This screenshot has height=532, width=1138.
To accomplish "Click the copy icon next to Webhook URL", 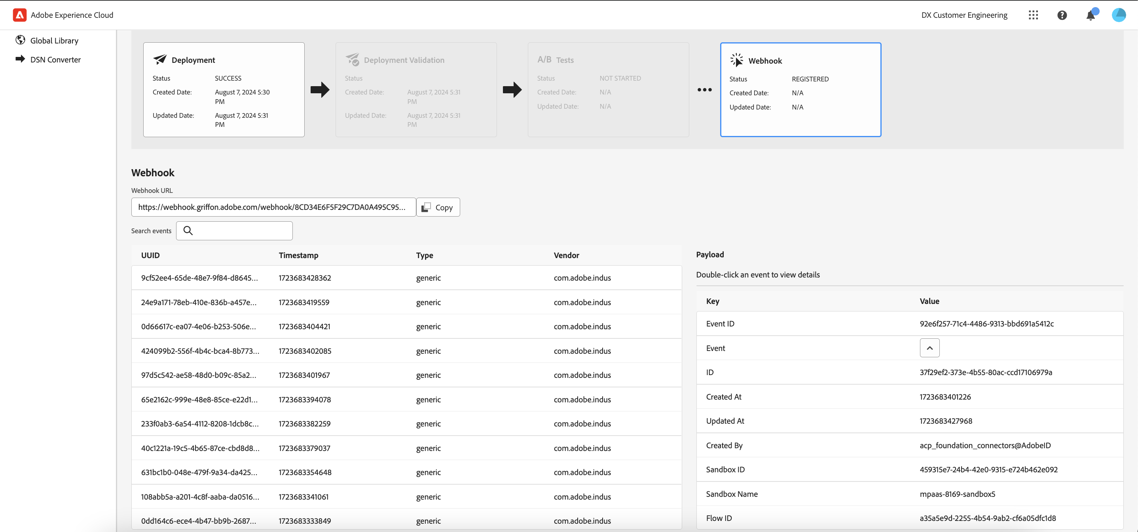I will 426,207.
